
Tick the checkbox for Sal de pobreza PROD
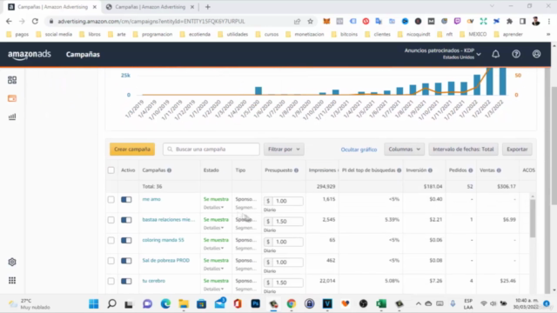click(x=111, y=261)
